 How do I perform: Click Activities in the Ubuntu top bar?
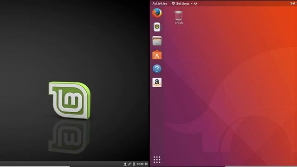[x=160, y=3]
